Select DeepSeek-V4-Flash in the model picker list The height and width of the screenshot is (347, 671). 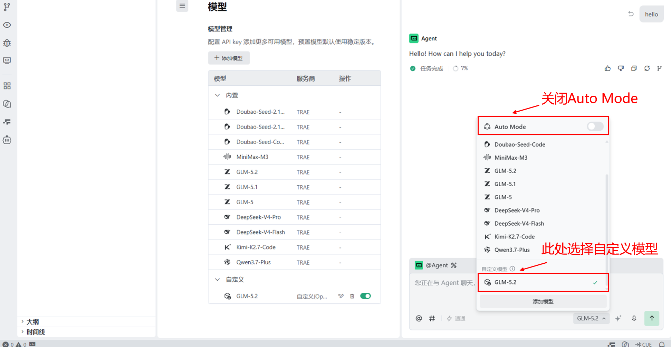(x=543, y=223)
